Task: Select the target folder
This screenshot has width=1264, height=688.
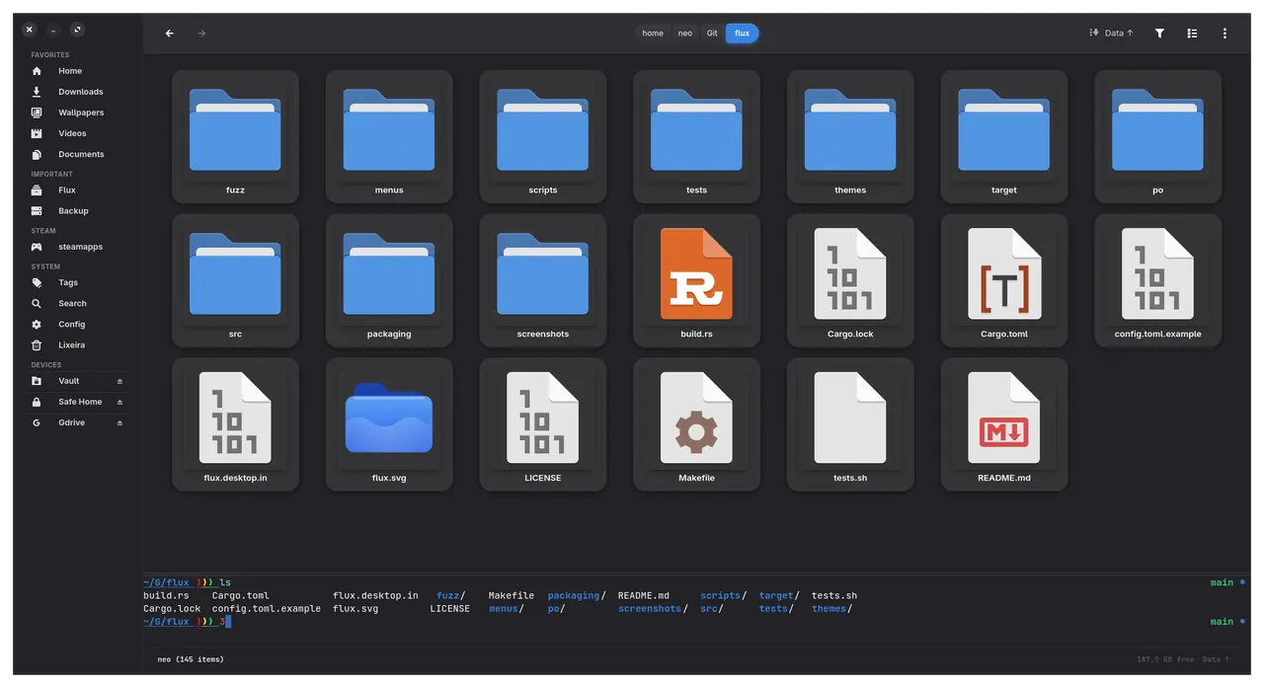Action: pos(1004,136)
